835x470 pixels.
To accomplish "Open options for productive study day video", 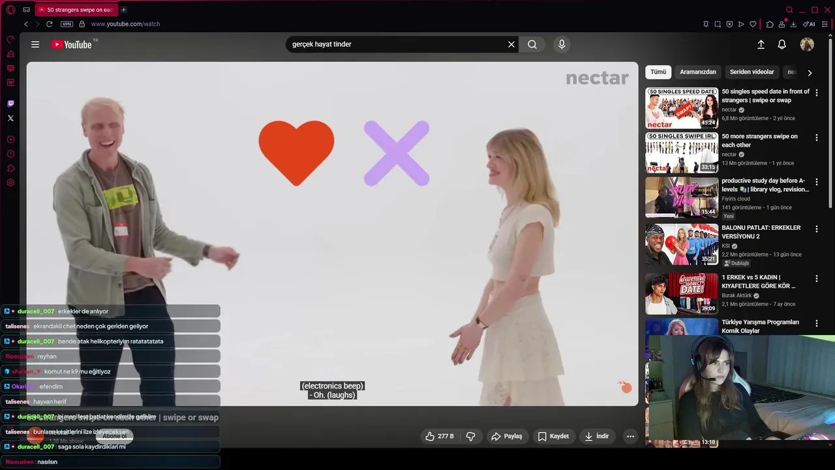I will (816, 182).
